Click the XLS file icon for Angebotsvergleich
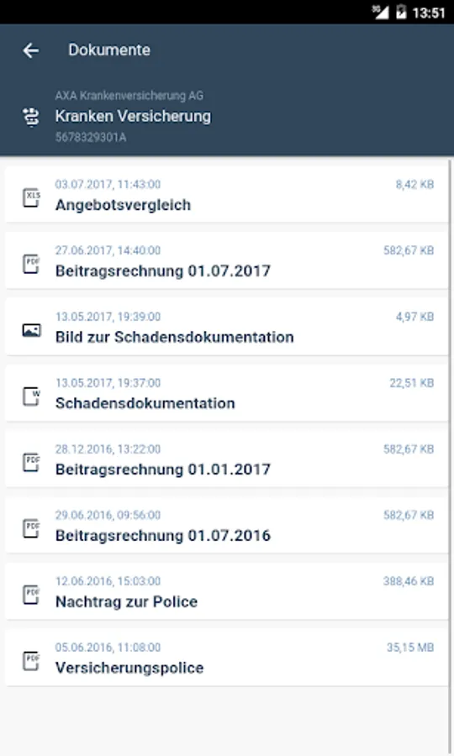Viewport: 454px width, 756px height. (31, 197)
